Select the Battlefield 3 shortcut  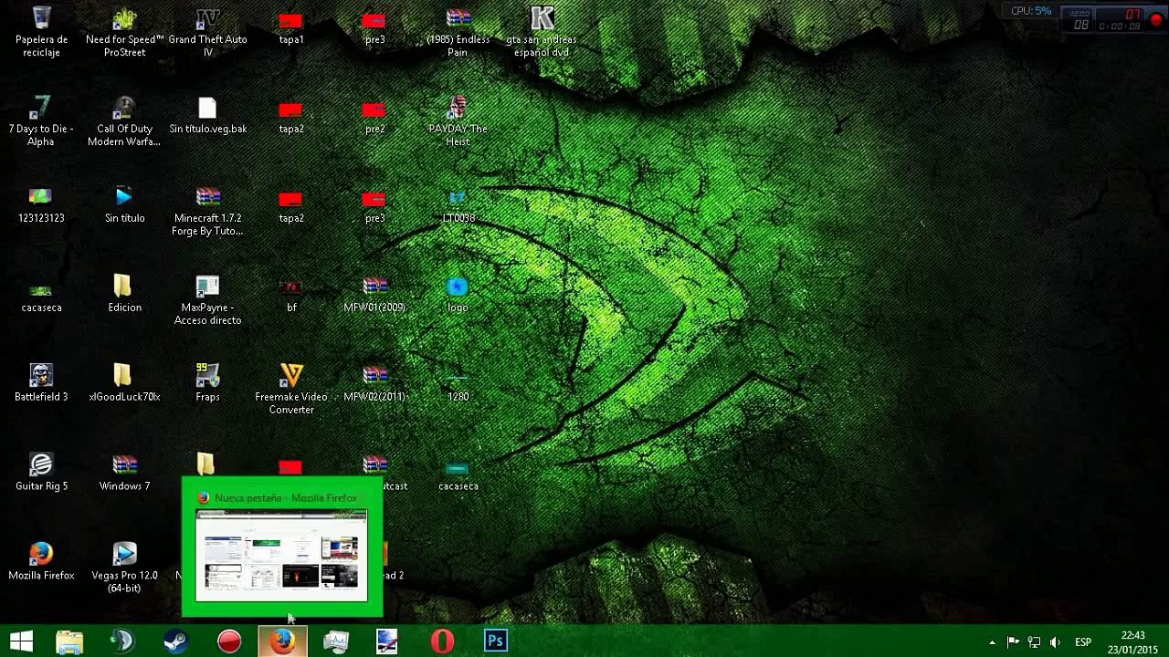41,383
